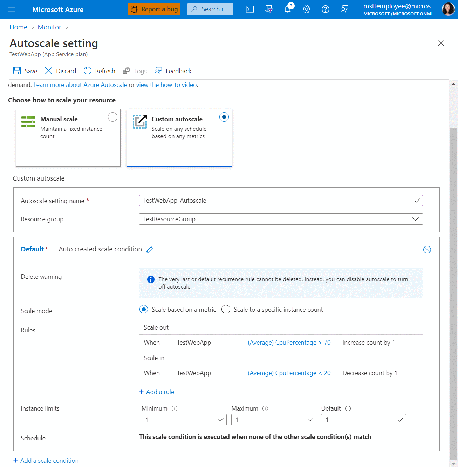Click the Autoscale setting name field
The image size is (458, 467).
[277, 201]
